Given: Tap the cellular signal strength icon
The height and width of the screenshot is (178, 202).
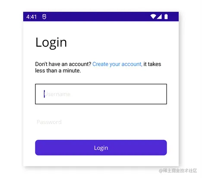Looking at the screenshot, I should tap(159, 16).
